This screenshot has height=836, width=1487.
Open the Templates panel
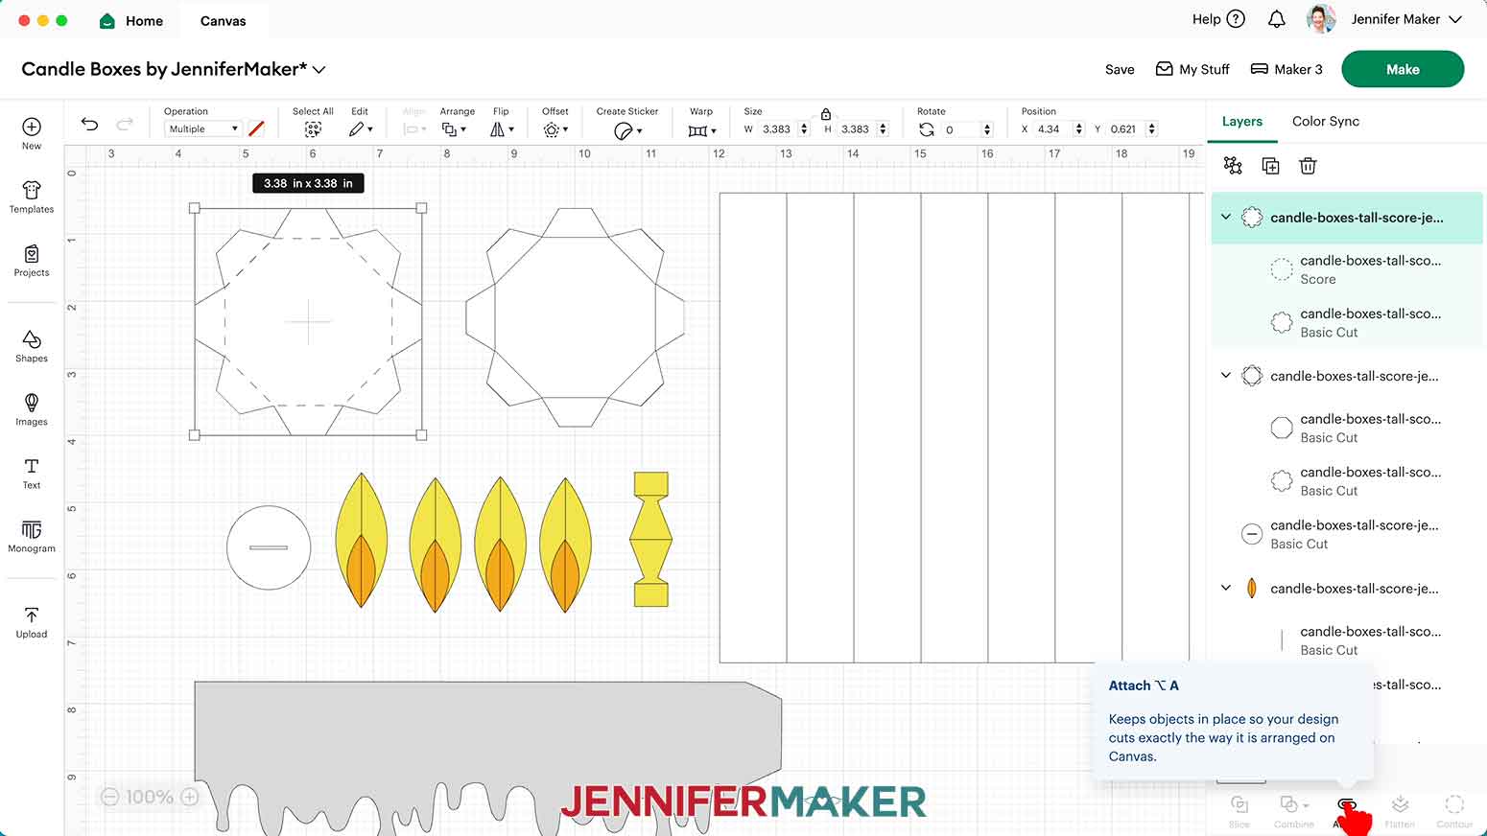point(32,196)
